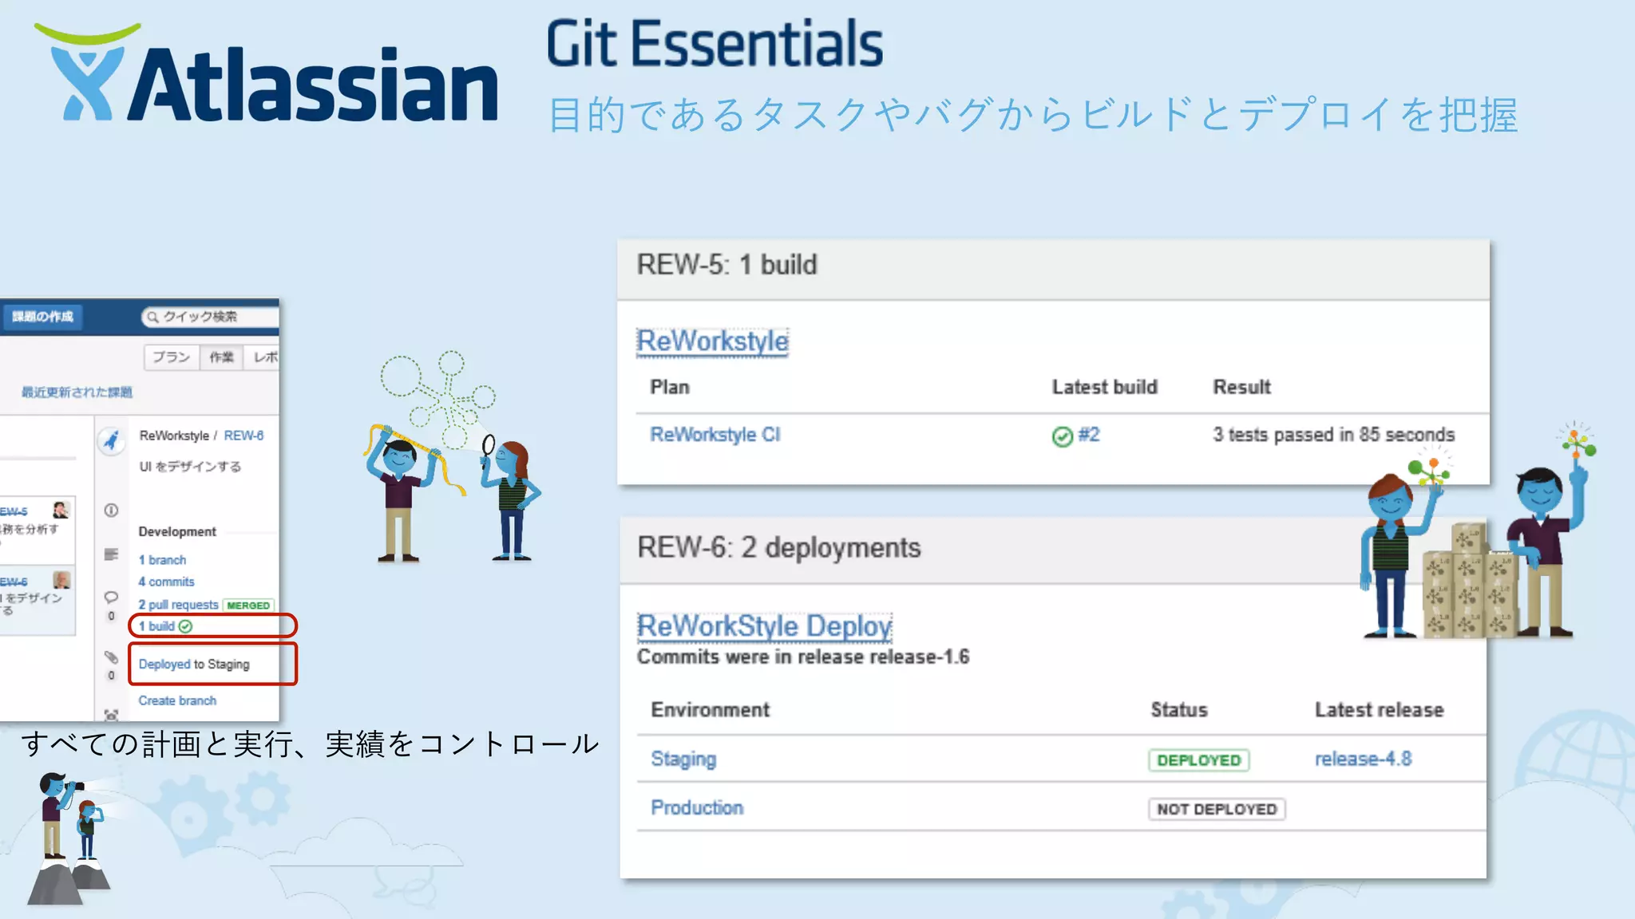1635x919 pixels.
Task: Open the 最近更新された課題 filter link
Action: click(77, 392)
